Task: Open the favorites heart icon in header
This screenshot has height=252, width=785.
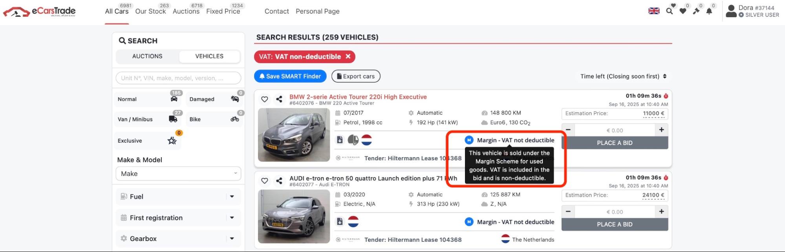Action: (683, 11)
